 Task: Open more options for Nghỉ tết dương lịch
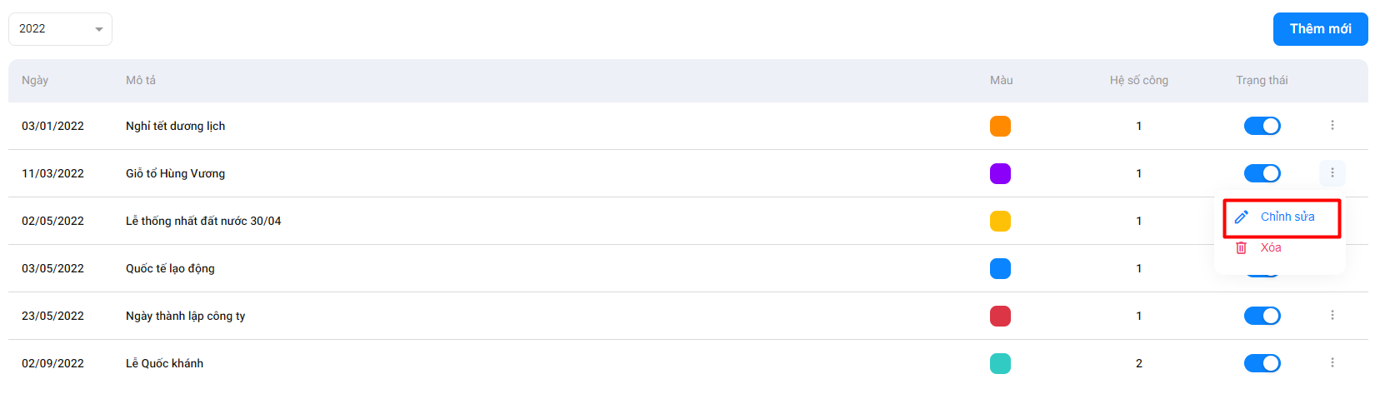(1332, 125)
